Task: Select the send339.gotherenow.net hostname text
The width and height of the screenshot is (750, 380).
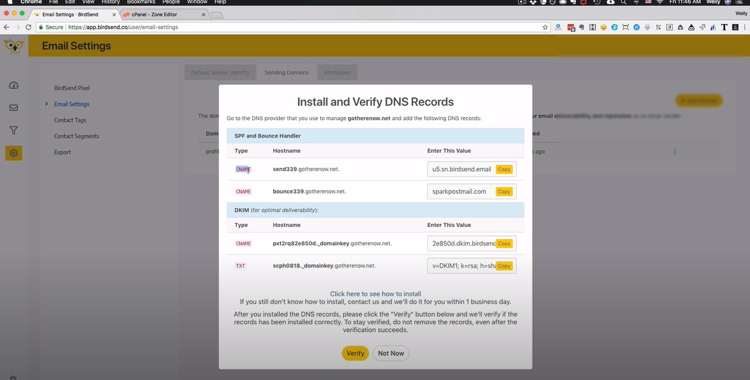Action: 306,169
